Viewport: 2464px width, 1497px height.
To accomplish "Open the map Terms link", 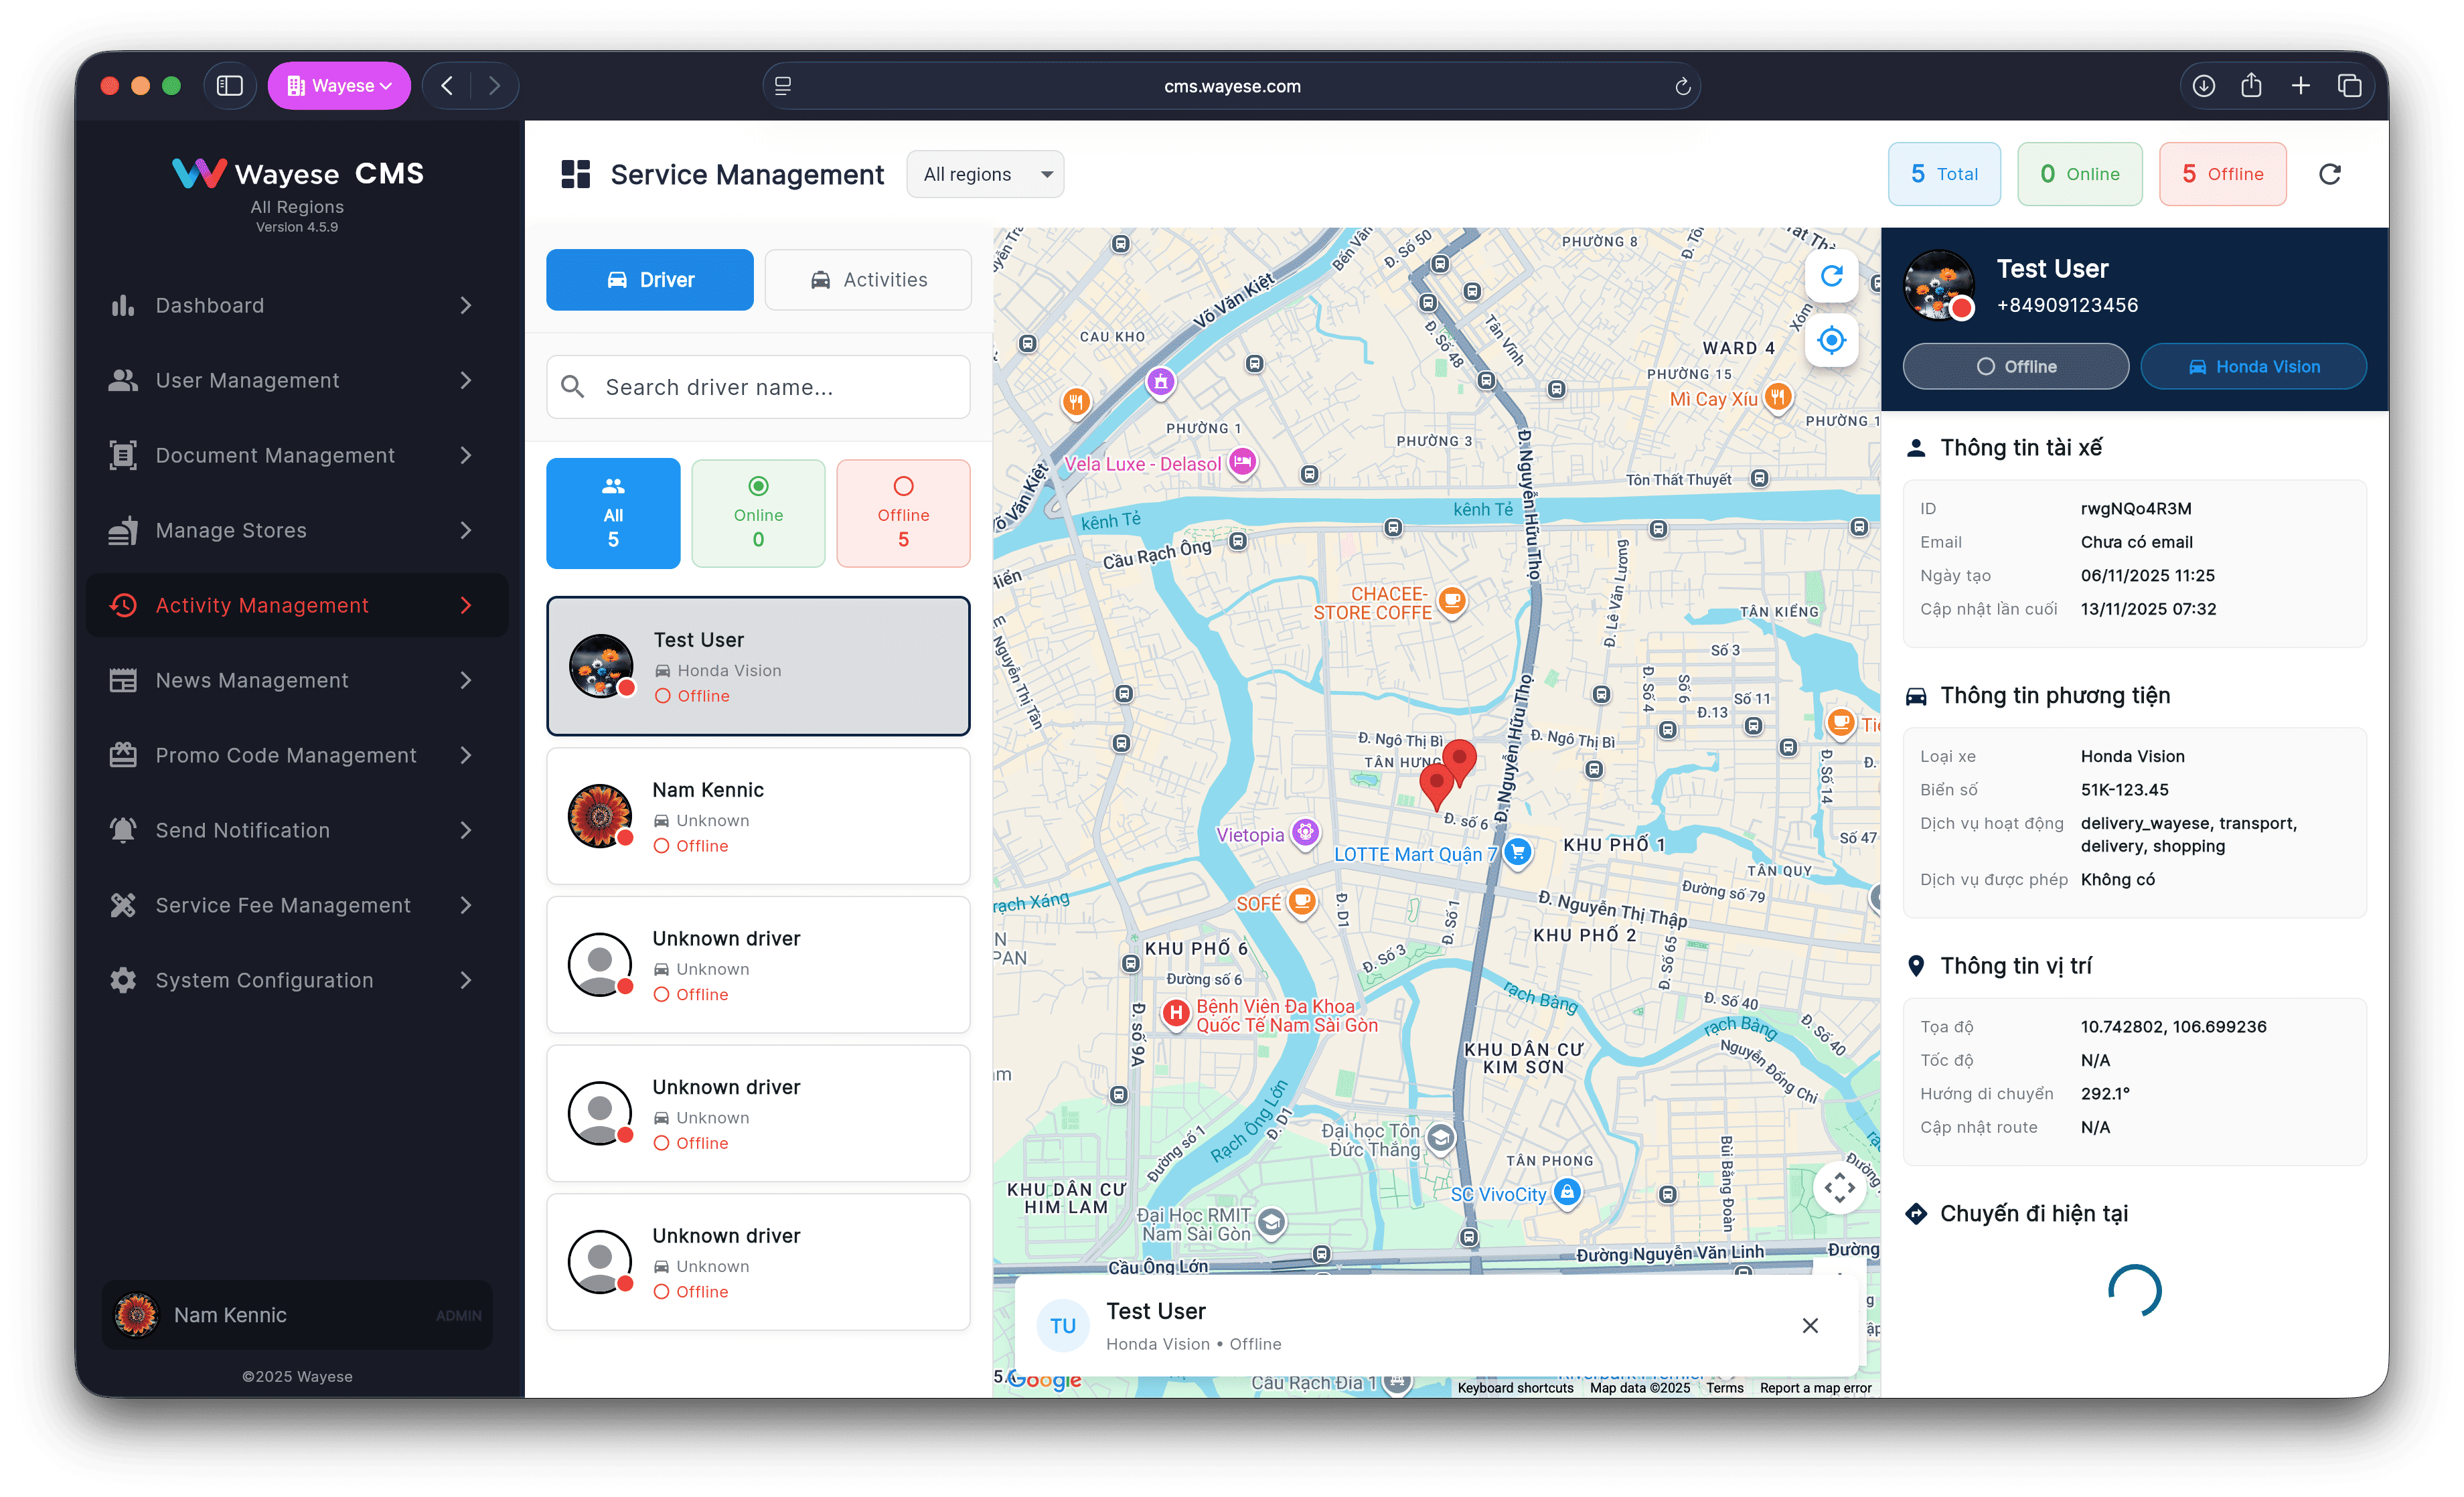I will [x=1724, y=1387].
